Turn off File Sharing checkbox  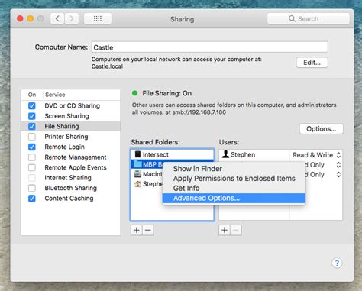click(32, 126)
